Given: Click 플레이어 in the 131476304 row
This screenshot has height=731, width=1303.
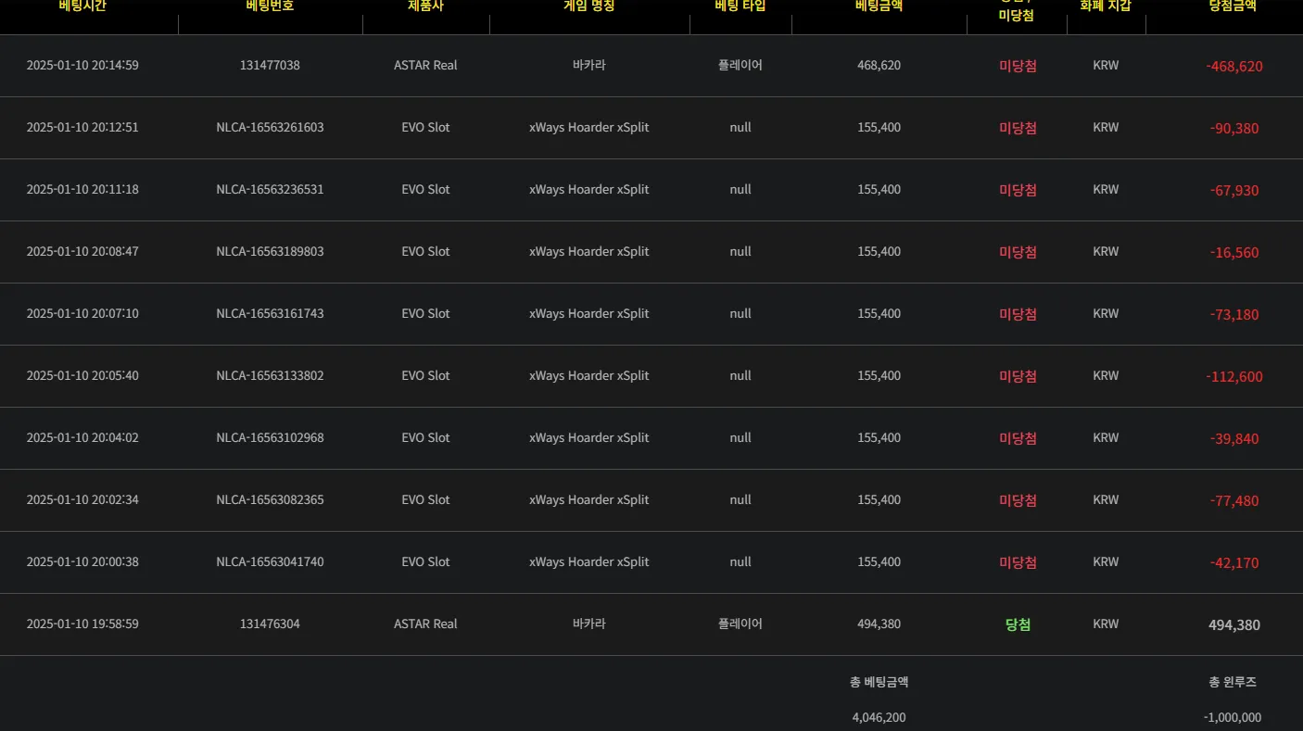Looking at the screenshot, I should pos(740,624).
